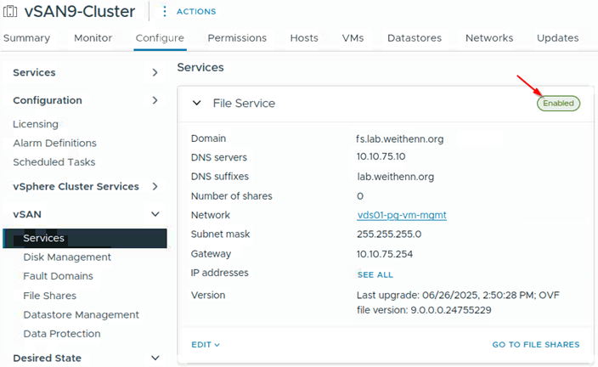598x367 pixels.
Task: Collapse the File Service panel chevron
Action: 197,103
